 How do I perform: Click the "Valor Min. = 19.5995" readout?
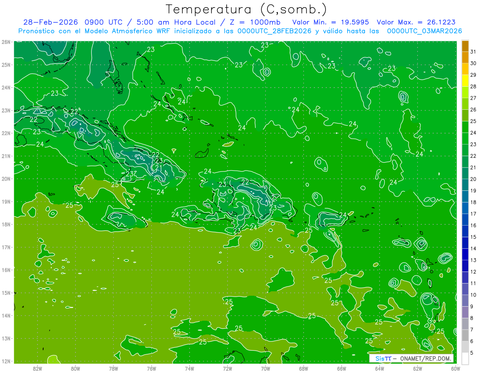click(x=330, y=22)
